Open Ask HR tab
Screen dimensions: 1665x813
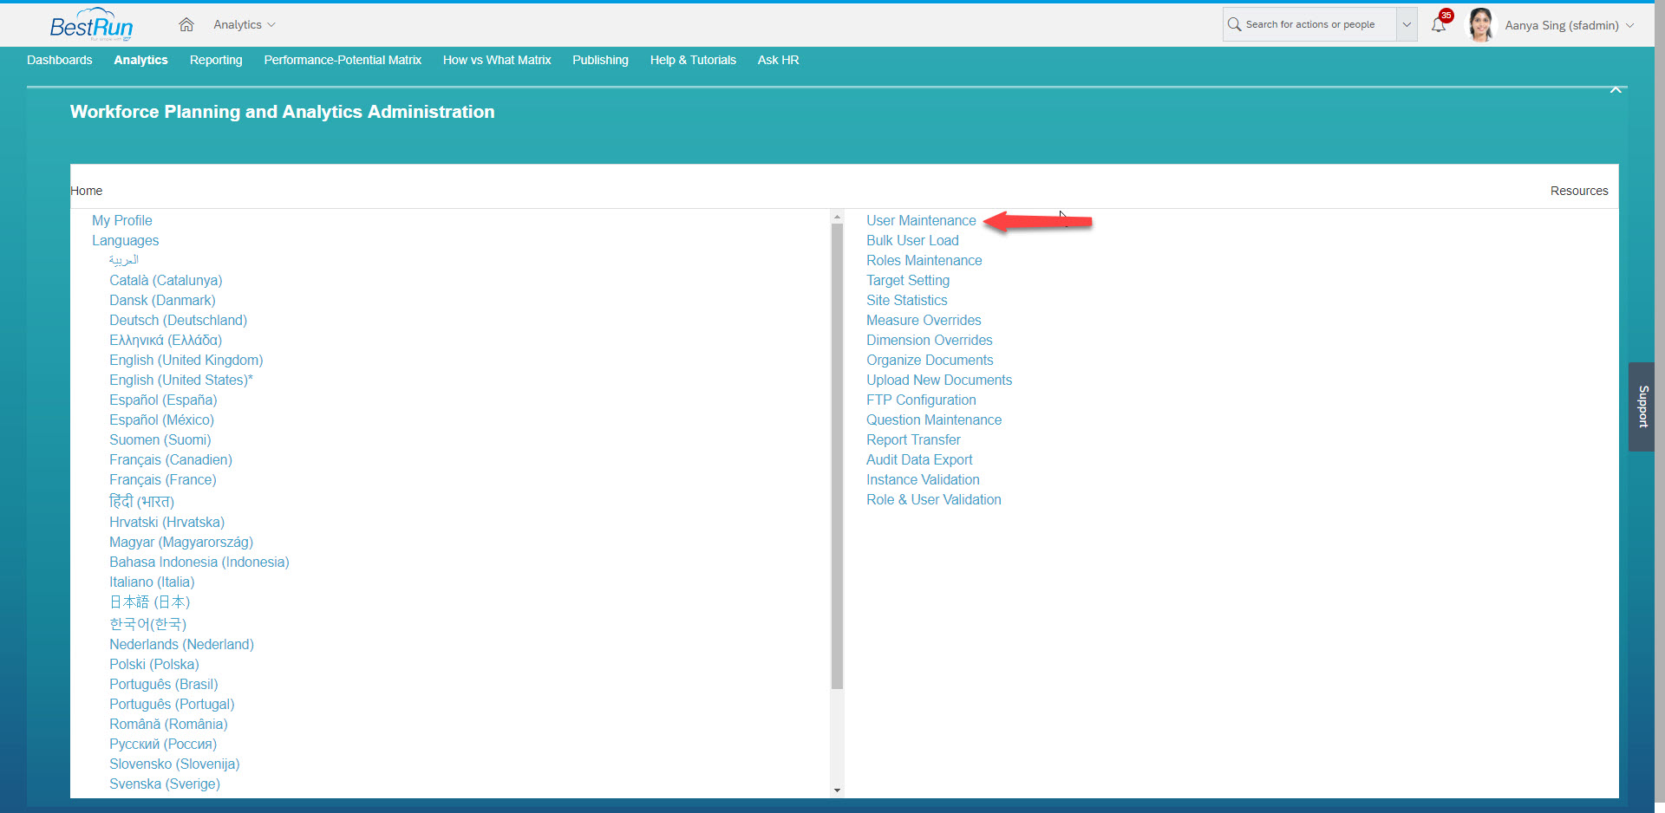click(x=778, y=60)
